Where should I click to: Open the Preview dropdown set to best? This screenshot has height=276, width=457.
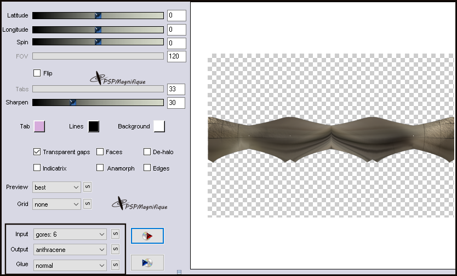pos(56,187)
